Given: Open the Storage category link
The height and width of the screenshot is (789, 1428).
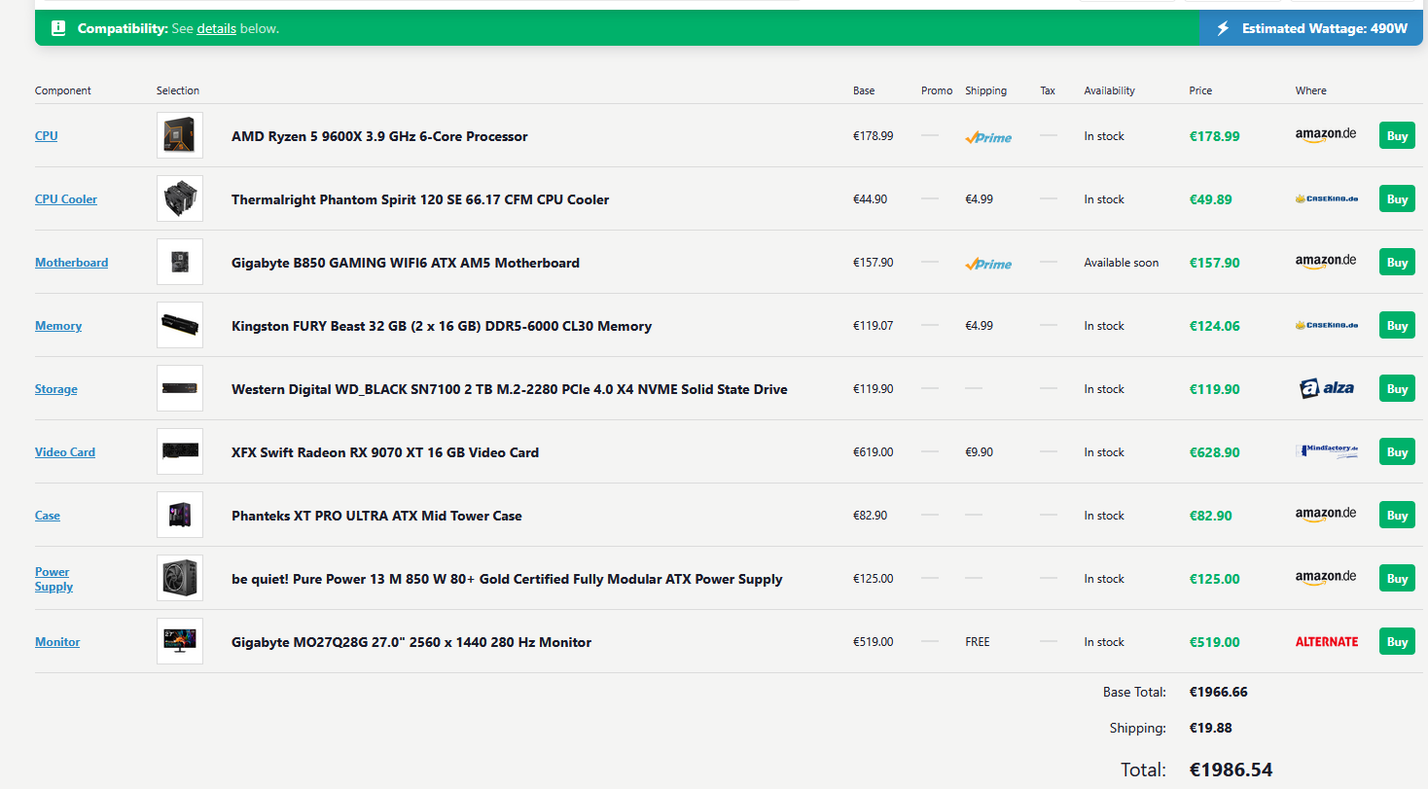Looking at the screenshot, I should [56, 389].
